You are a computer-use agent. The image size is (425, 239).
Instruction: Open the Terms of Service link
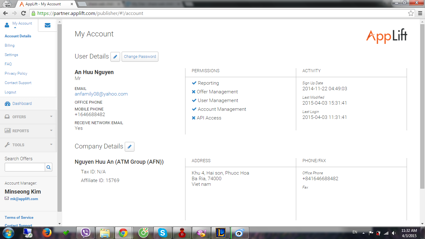click(x=19, y=218)
